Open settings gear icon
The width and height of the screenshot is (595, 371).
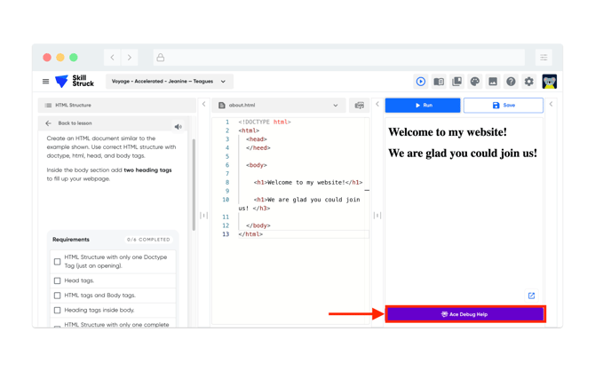[529, 82]
